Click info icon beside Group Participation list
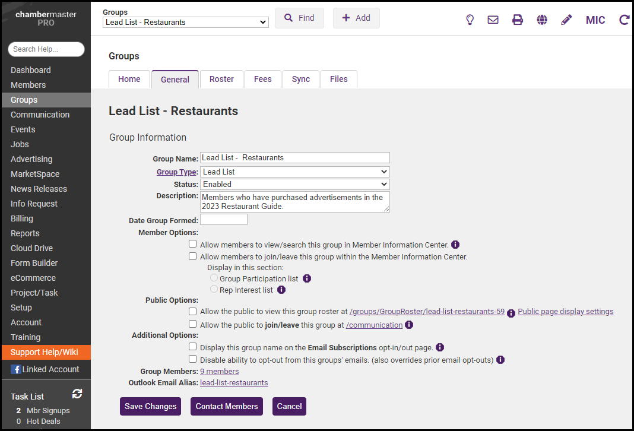 (x=307, y=278)
